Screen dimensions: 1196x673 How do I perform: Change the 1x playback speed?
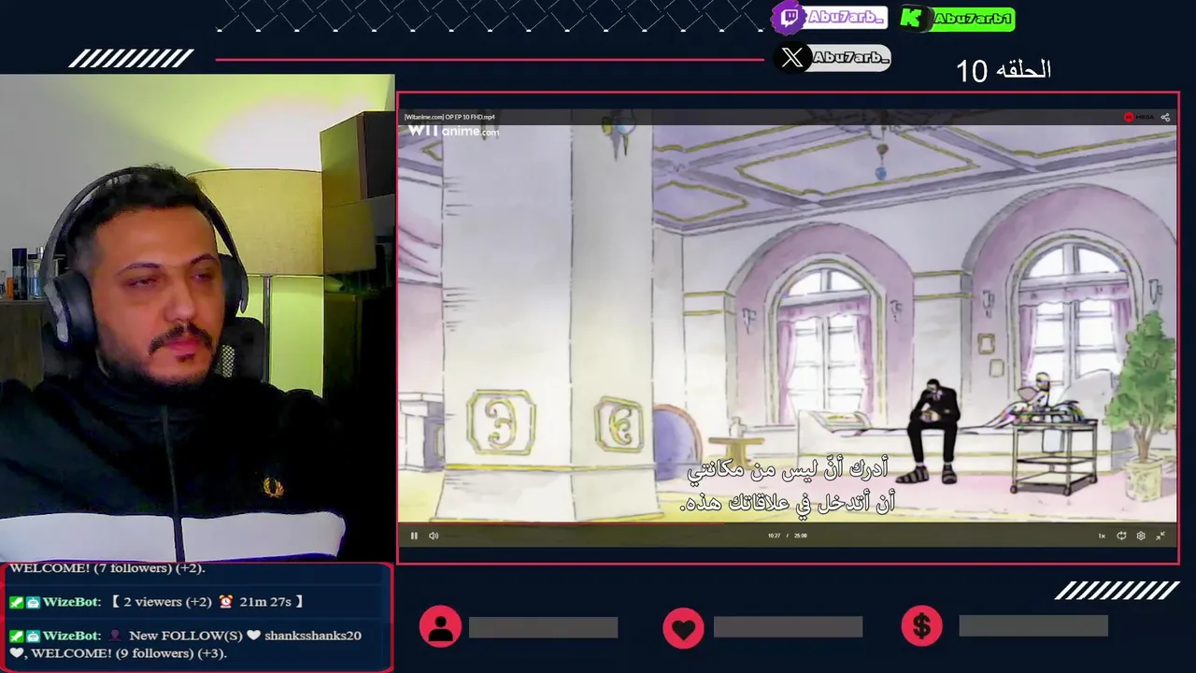click(x=1102, y=536)
